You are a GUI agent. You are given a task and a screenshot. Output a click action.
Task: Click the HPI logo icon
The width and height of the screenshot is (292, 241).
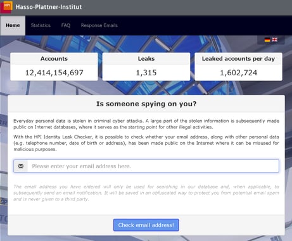click(x=6, y=6)
